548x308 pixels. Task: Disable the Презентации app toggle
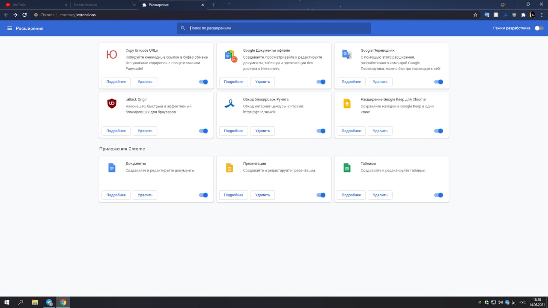click(321, 195)
